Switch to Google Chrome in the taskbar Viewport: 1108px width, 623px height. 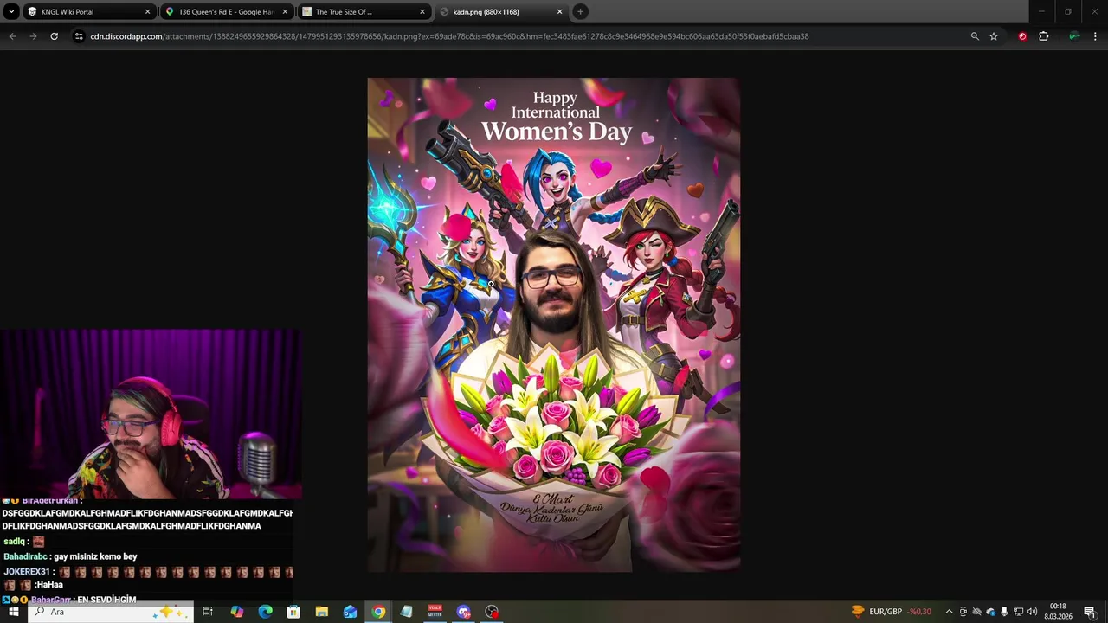(378, 612)
